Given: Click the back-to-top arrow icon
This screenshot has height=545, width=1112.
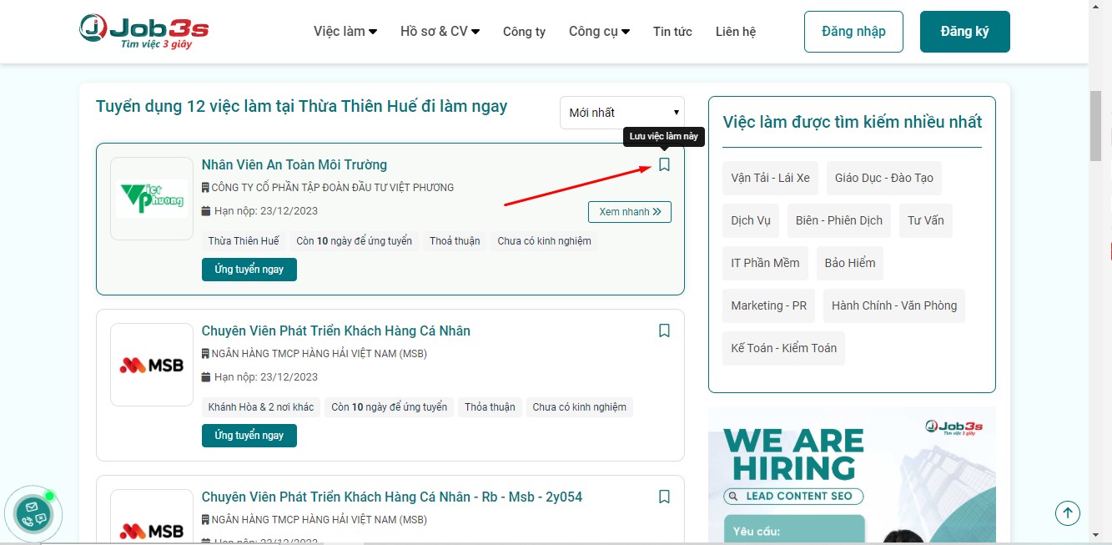Looking at the screenshot, I should pyautogui.click(x=1068, y=512).
